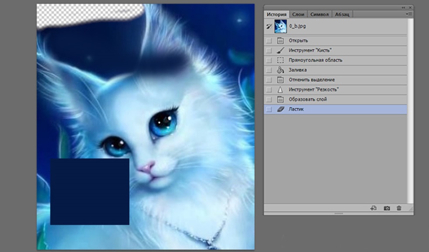Switch to the Символ tab

(319, 14)
